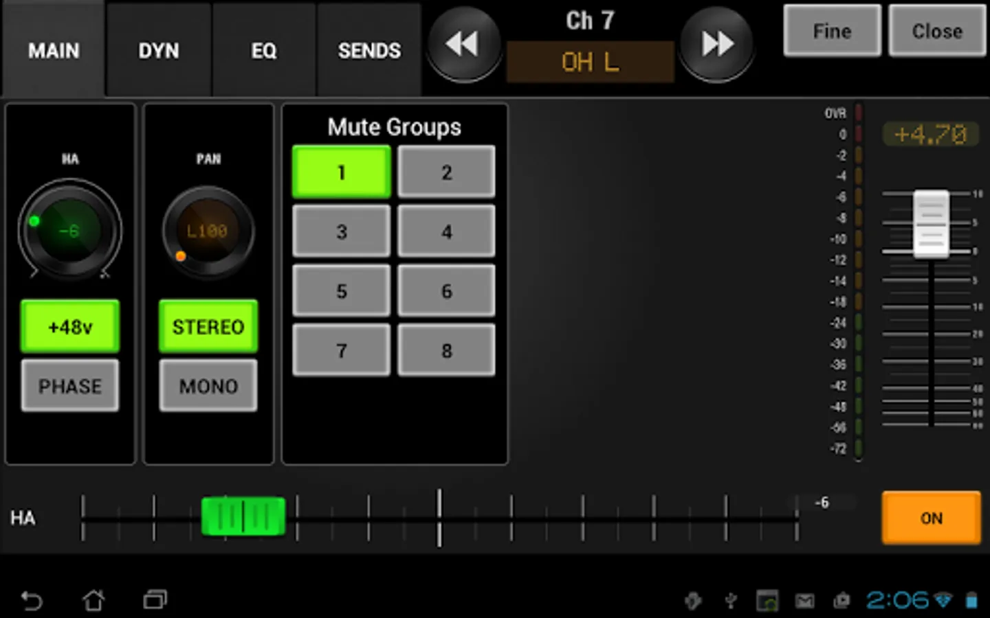Image resolution: width=990 pixels, height=618 pixels.
Task: Switch to the DYN tab
Action: 159,50
